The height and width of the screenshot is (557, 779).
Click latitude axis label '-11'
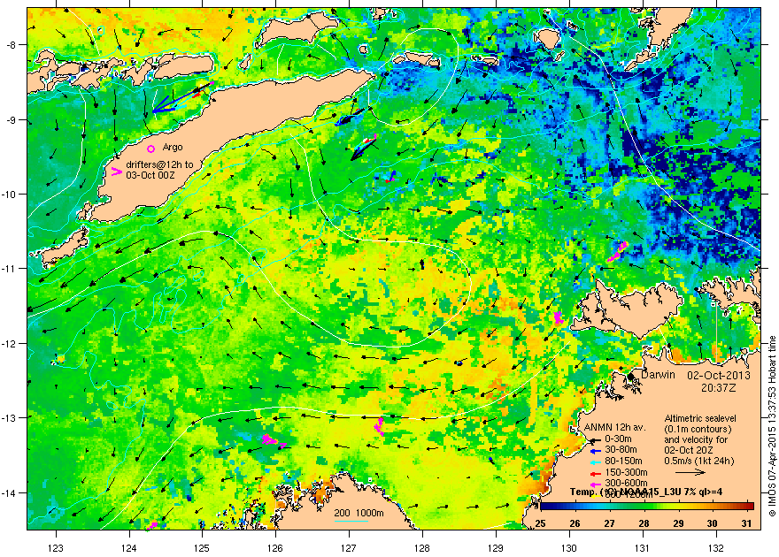(x=10, y=268)
